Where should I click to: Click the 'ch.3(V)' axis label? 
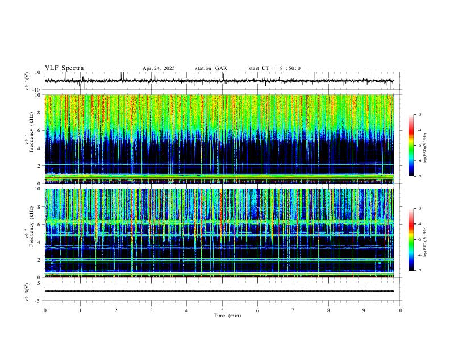click(27, 292)
